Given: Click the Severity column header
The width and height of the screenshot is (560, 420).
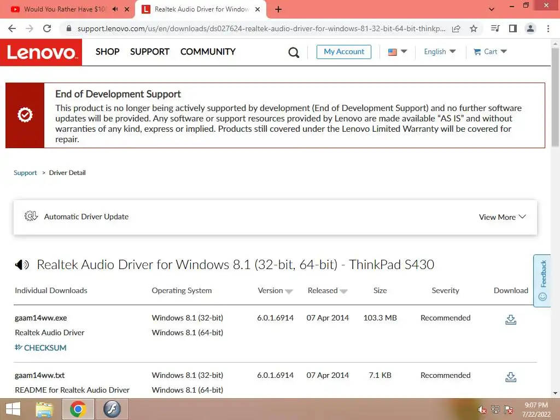Looking at the screenshot, I should click(x=445, y=291).
